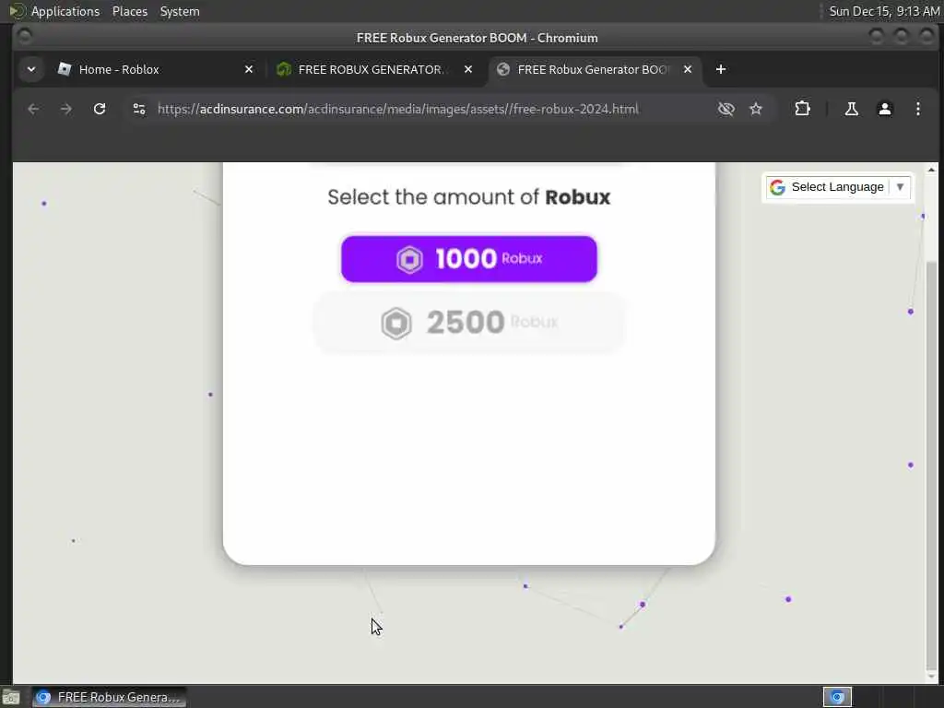
Task: Close the Home - Roblox tab
Action: [x=249, y=69]
